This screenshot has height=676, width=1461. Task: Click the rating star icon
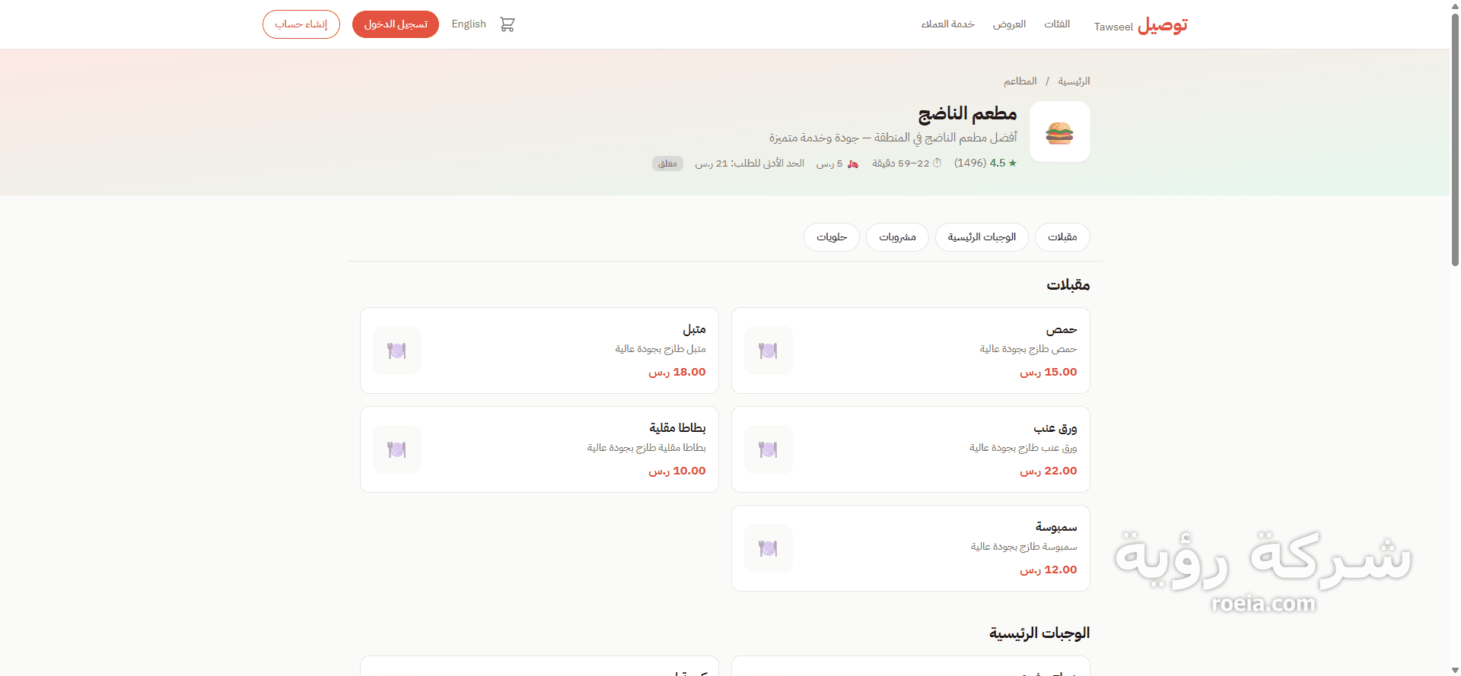point(1012,163)
